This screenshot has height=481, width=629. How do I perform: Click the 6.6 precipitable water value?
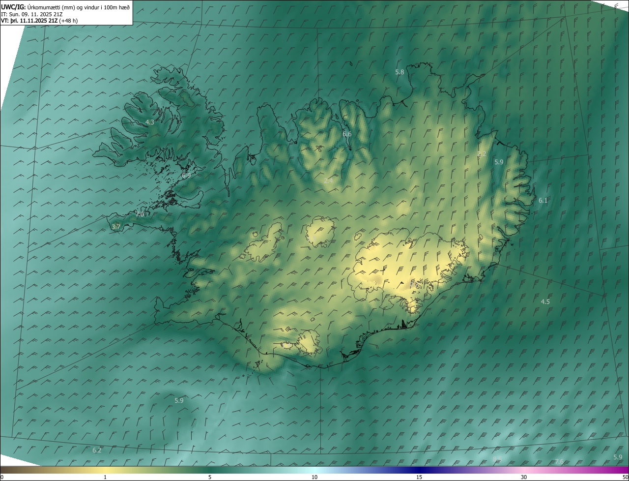(347, 134)
